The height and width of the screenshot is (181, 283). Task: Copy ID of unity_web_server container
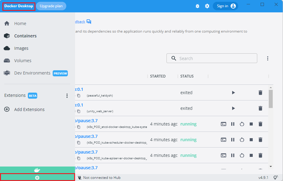point(79,111)
